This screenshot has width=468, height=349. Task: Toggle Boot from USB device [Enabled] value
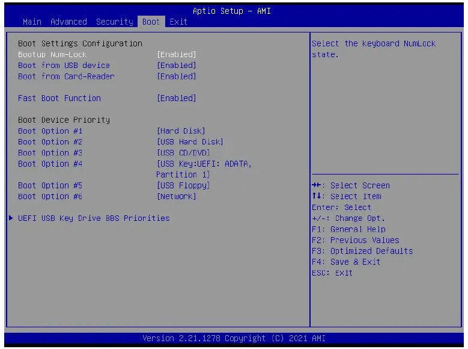(177, 66)
